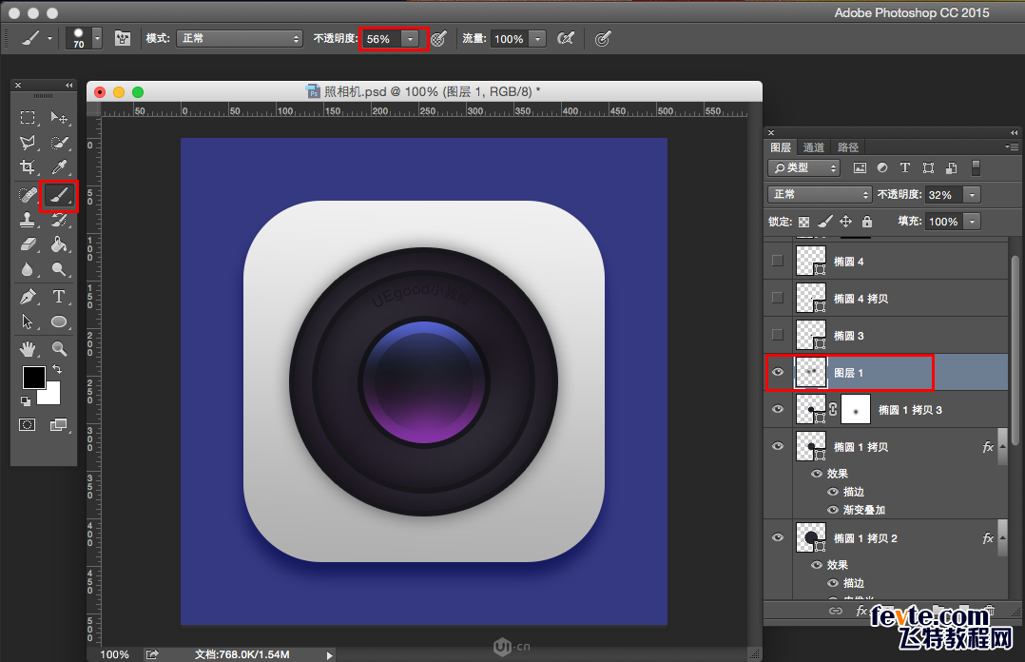Select the Quick Selection tool
1025x662 pixels.
point(59,143)
